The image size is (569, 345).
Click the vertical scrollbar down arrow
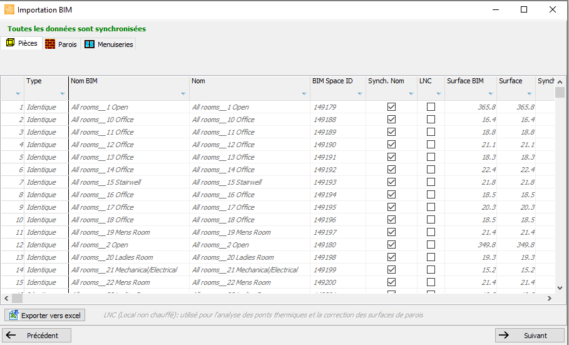560,287
